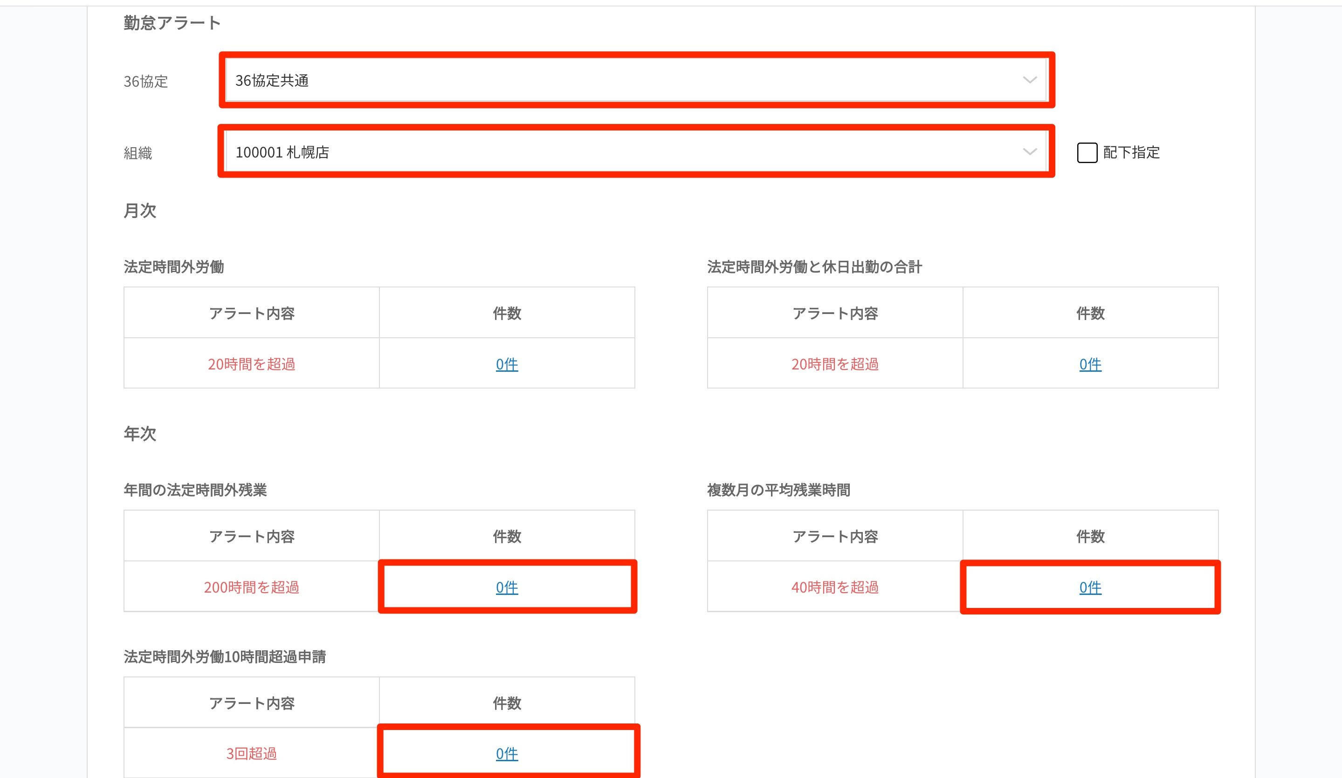The height and width of the screenshot is (778, 1342).
Task: Select the 3回超過 alert text
Action: [251, 753]
